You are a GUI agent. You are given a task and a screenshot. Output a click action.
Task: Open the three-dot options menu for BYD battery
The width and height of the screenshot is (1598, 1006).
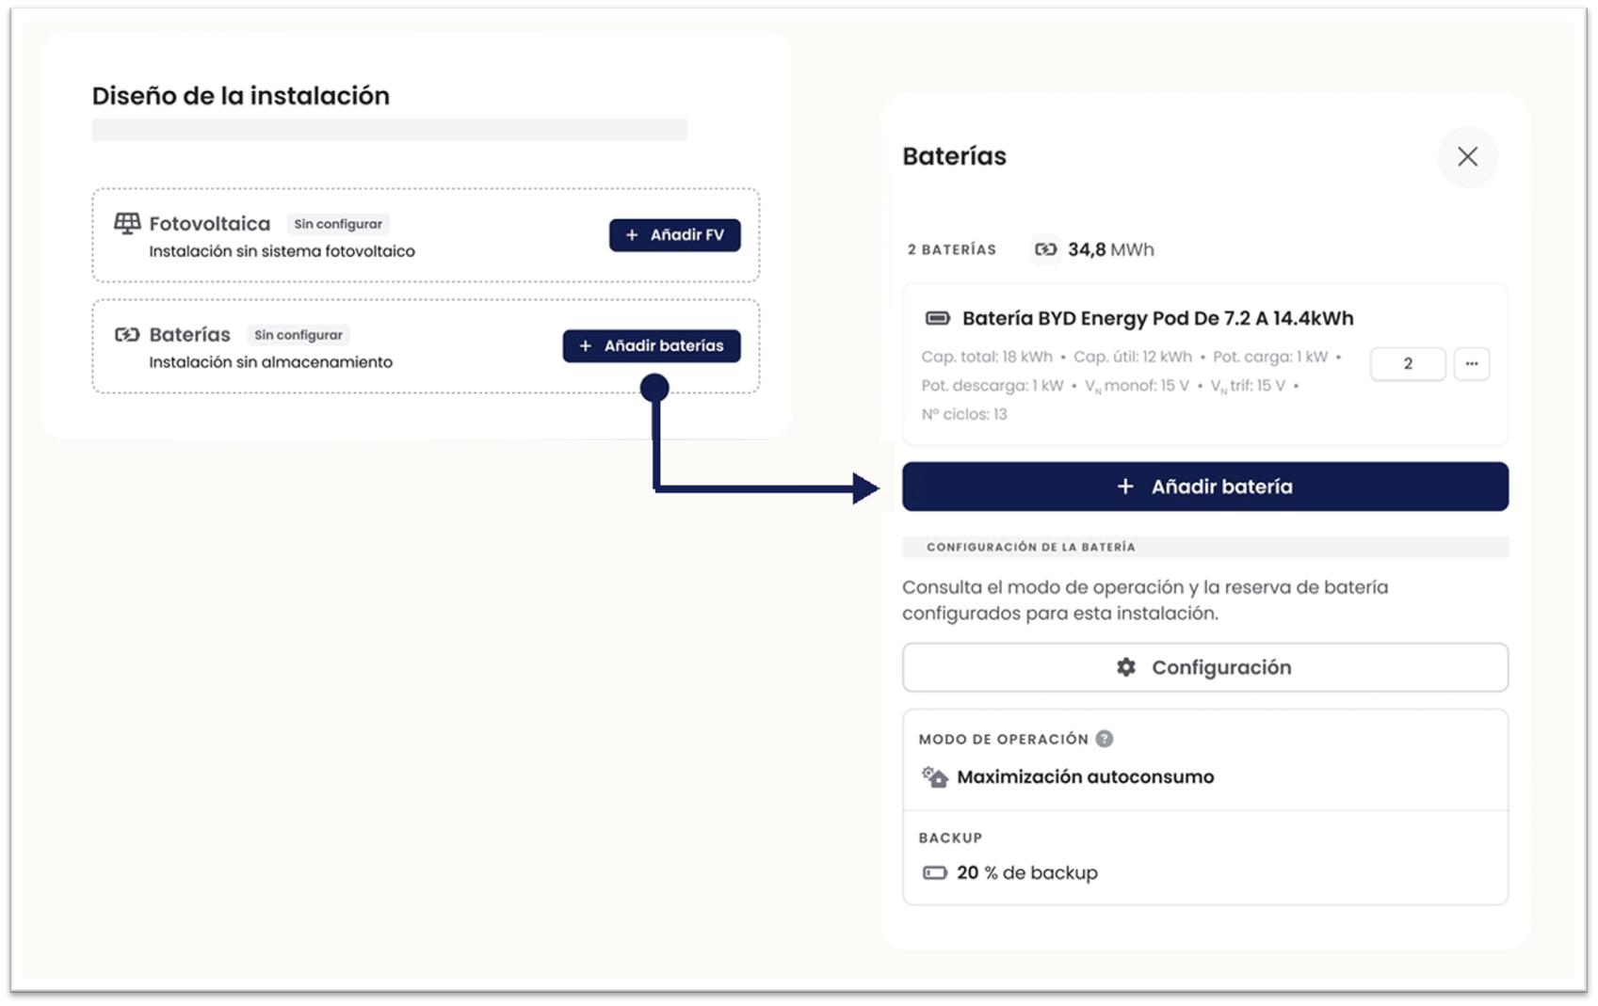[1471, 363]
